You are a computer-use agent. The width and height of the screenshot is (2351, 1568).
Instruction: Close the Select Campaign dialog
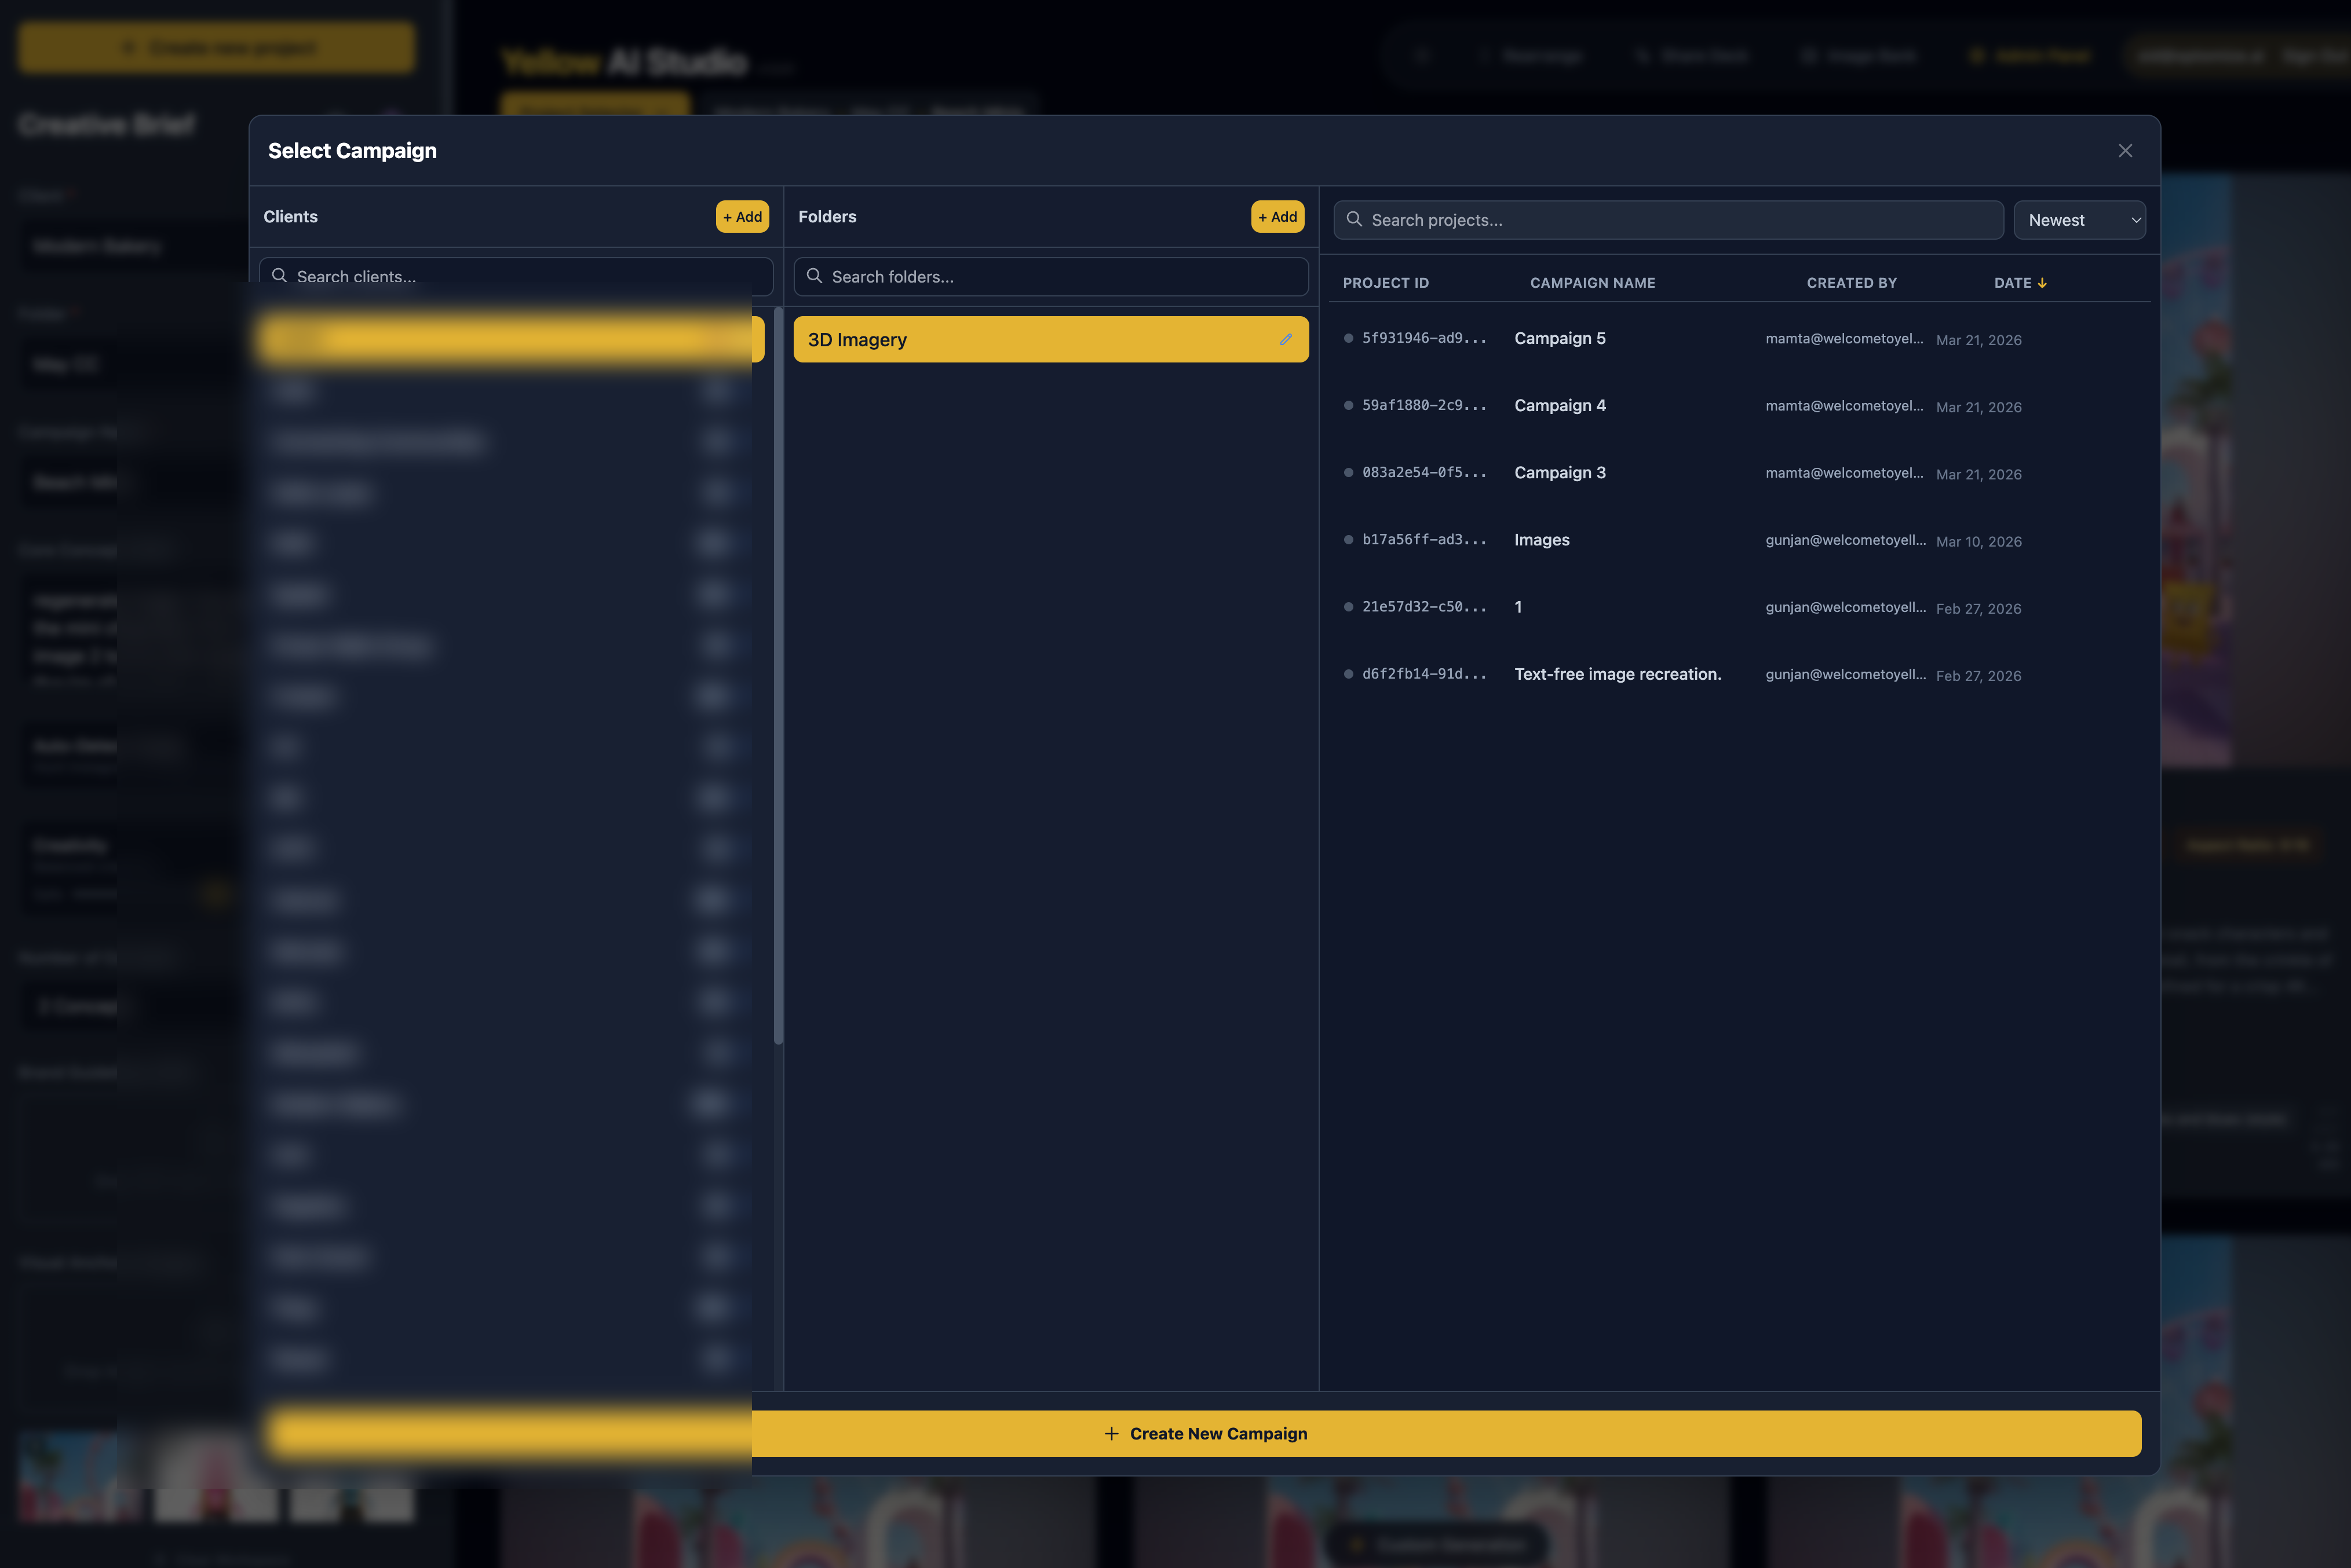(2125, 150)
